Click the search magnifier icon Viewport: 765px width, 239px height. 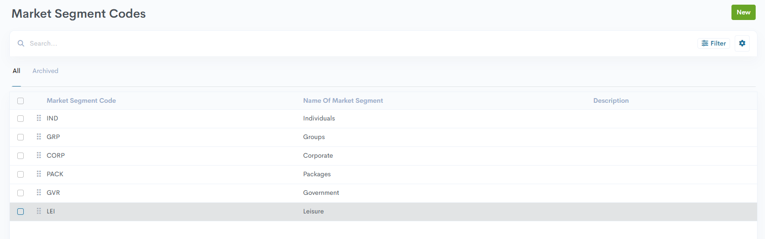coord(21,43)
